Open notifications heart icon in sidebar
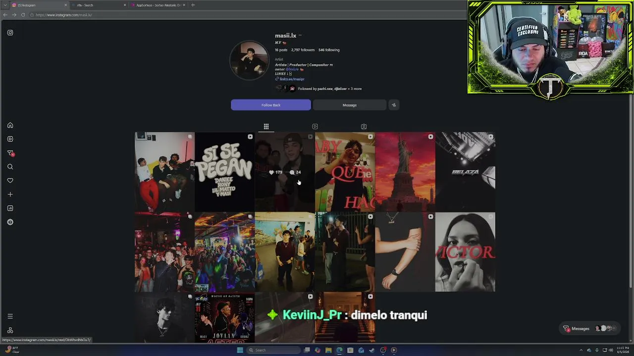Image resolution: width=634 pixels, height=356 pixels. click(x=10, y=180)
